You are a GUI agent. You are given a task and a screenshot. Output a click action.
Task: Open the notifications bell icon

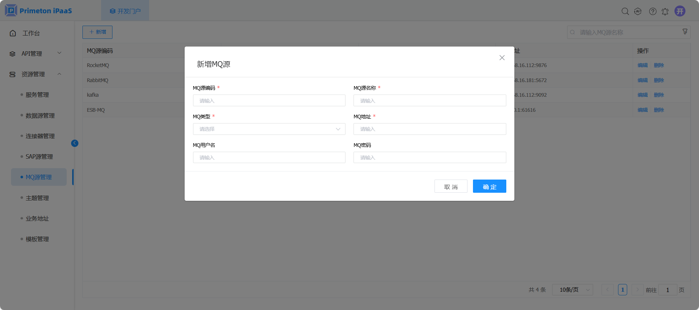click(665, 11)
